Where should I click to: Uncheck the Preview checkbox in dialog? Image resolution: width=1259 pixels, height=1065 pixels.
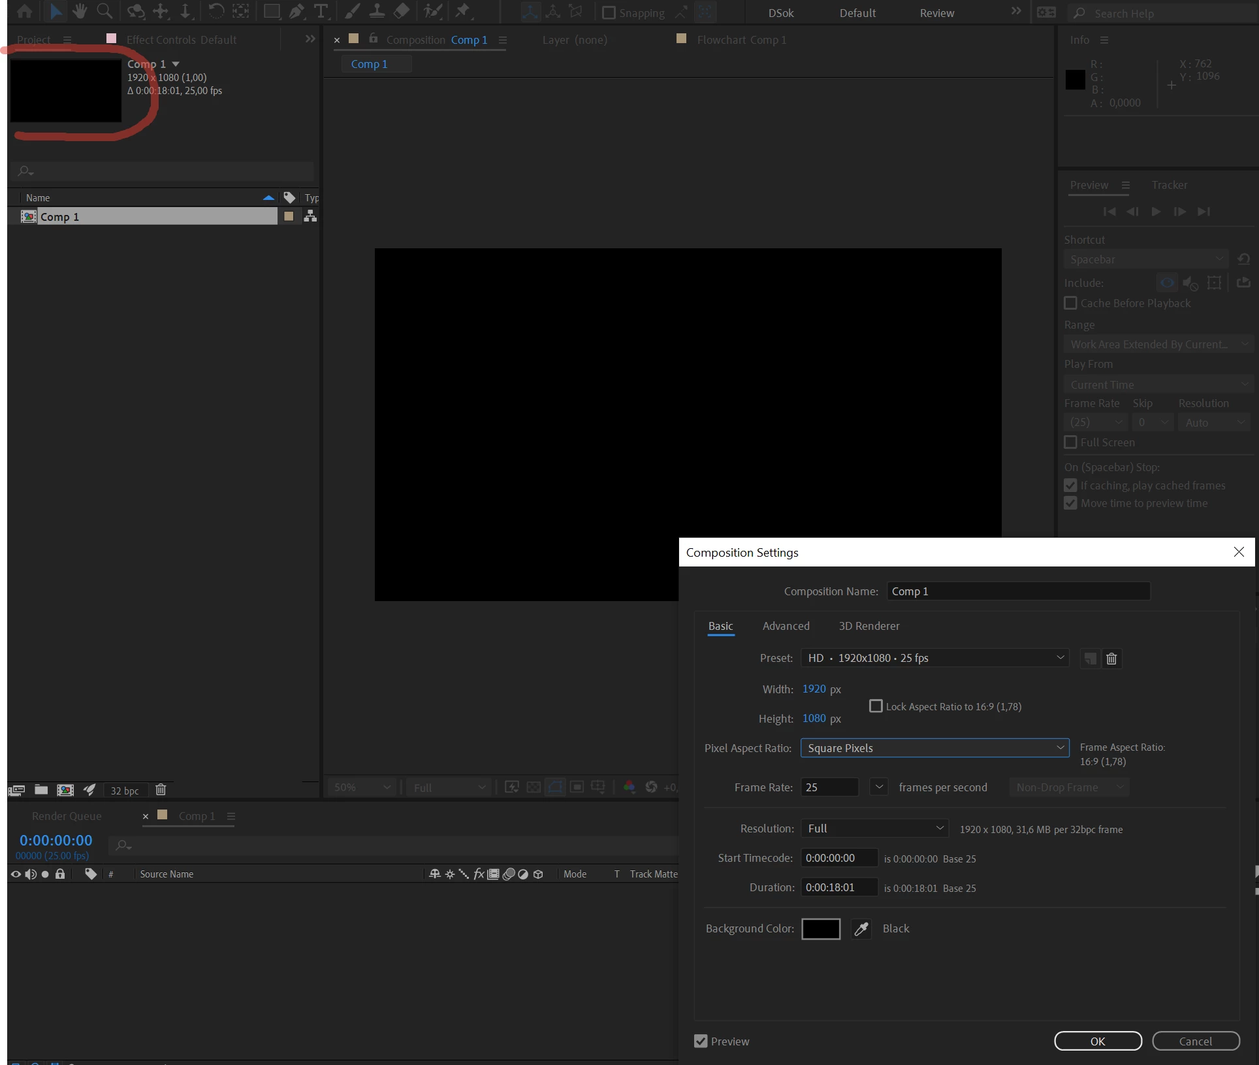point(701,1041)
